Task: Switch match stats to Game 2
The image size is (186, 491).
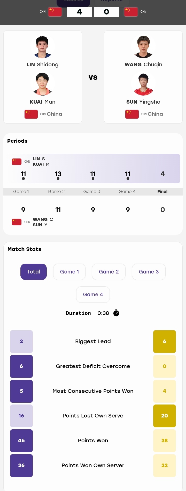Action: [x=109, y=272]
